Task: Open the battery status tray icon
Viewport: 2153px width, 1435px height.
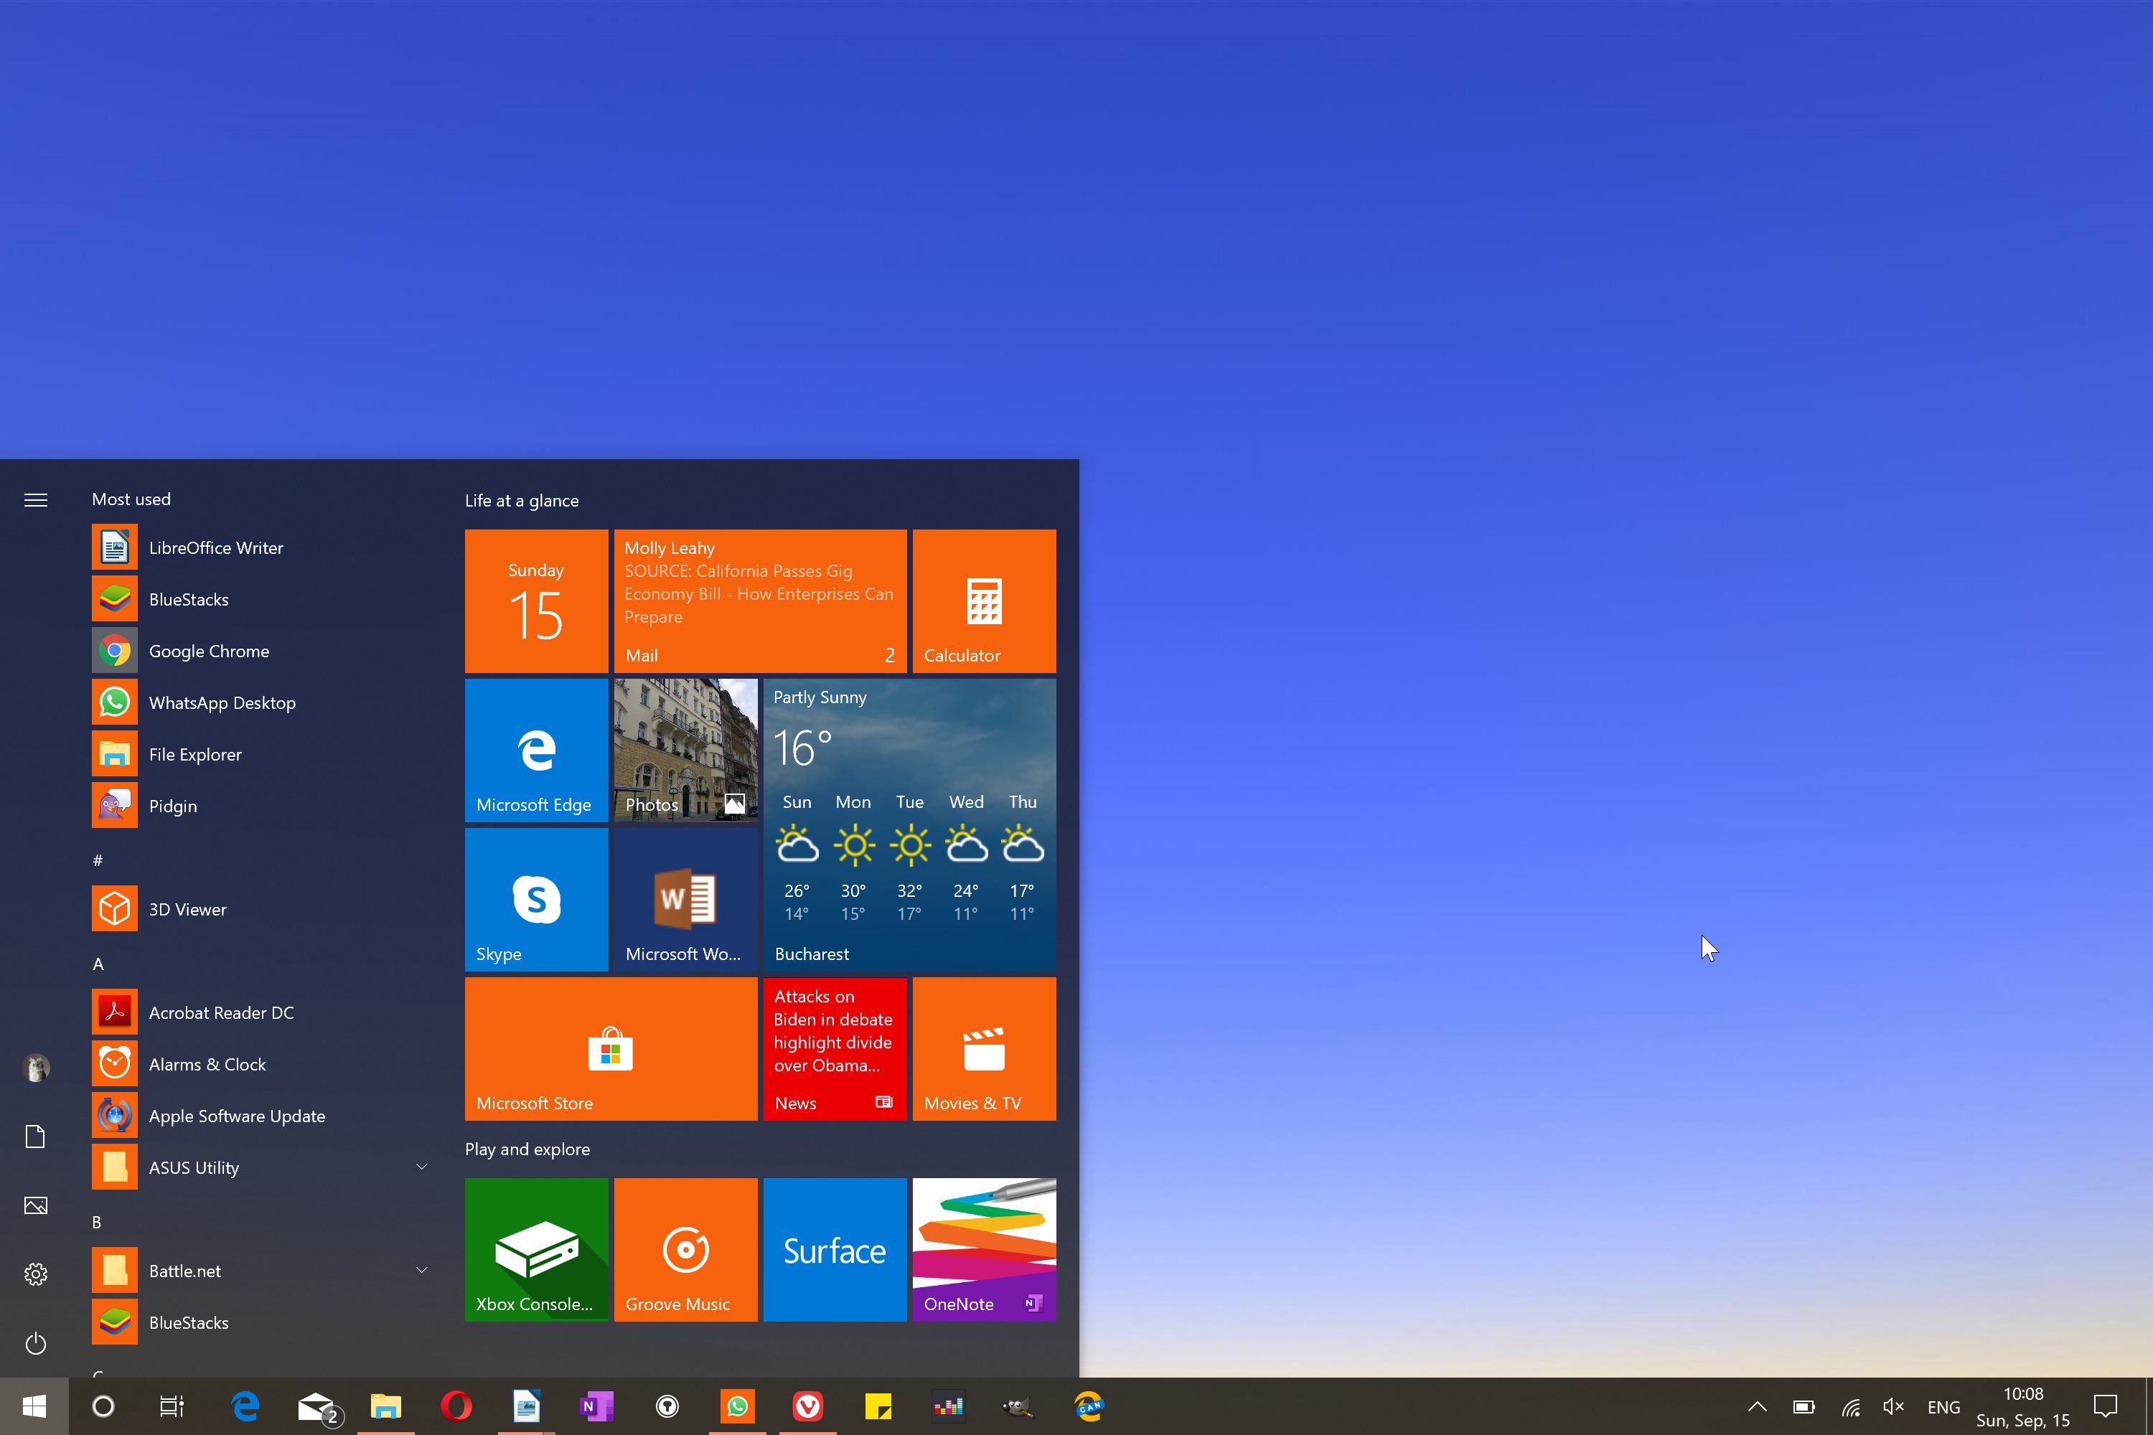Action: click(1803, 1406)
